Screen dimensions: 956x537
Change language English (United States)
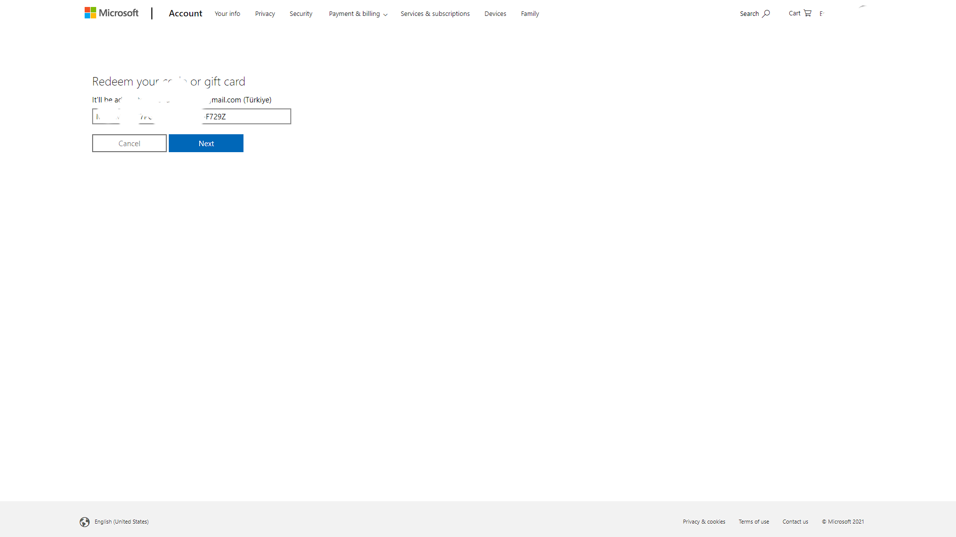[x=121, y=522]
